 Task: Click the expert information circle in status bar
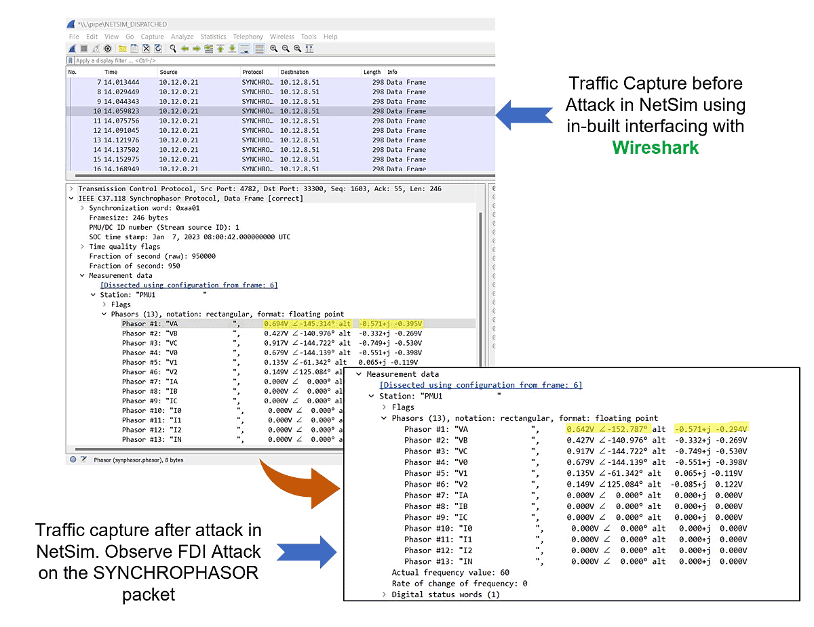pos(73,460)
